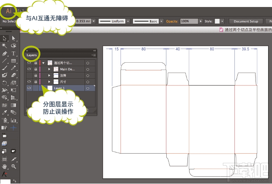Hide the Main De... sublayer eye

29,69
